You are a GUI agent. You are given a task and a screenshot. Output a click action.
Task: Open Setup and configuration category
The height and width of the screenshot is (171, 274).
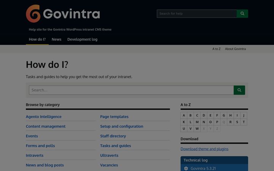pos(122,126)
